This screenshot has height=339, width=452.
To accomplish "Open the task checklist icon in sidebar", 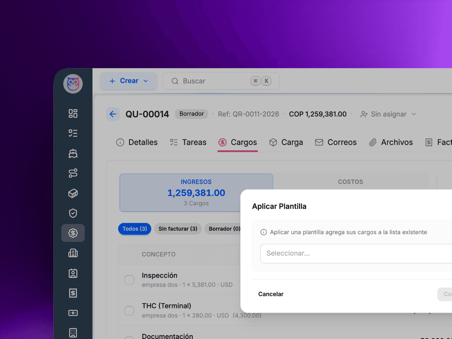I will 73,133.
